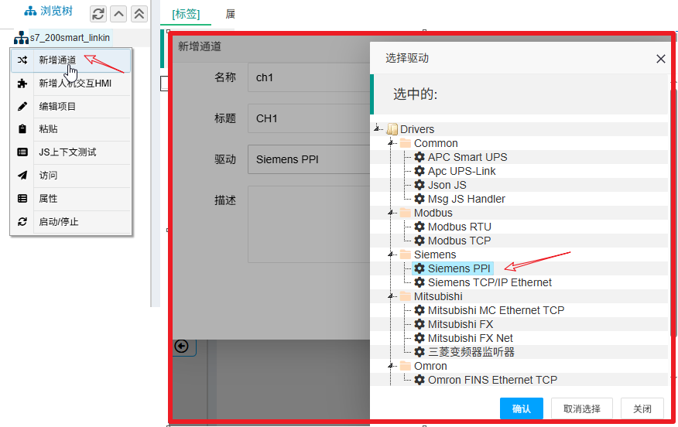Click the 驱动 field showing Siemens PPI
The height and width of the screenshot is (427, 678).
(309, 159)
